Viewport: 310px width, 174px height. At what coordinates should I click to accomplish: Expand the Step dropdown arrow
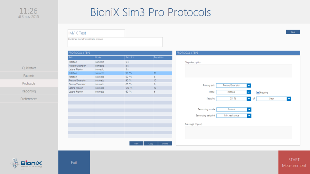[289, 98]
